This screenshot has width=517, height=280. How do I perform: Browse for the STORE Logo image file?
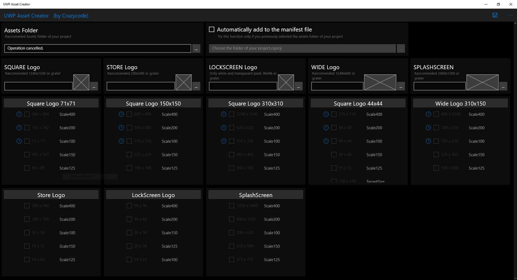(196, 86)
